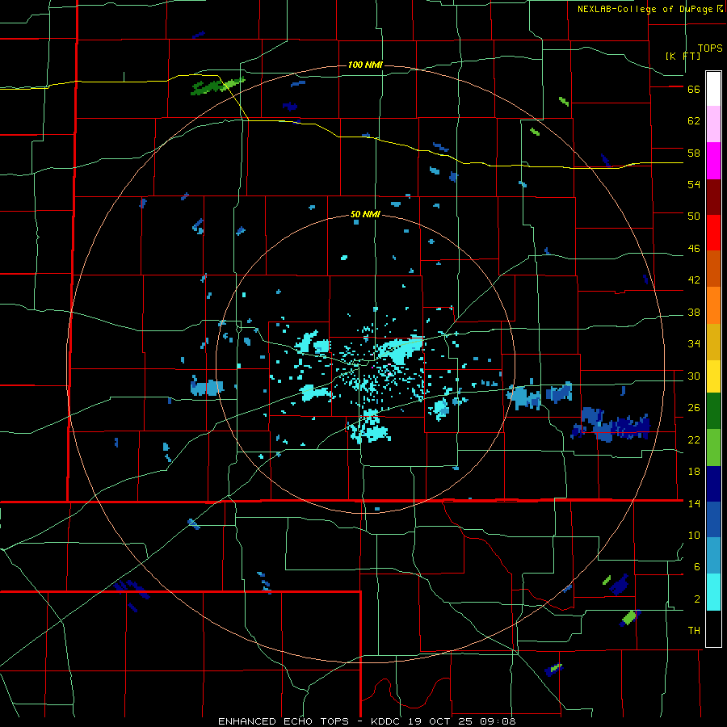Click the medium blue 10-14 kft swatch
This screenshot has width=727, height=727.
(x=713, y=519)
